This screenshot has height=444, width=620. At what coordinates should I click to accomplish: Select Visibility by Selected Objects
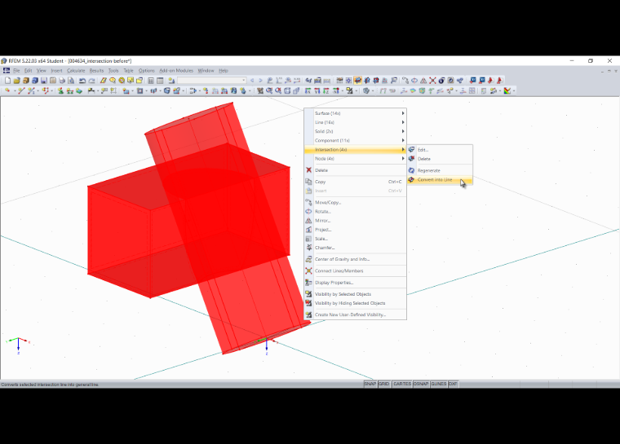[355, 294]
